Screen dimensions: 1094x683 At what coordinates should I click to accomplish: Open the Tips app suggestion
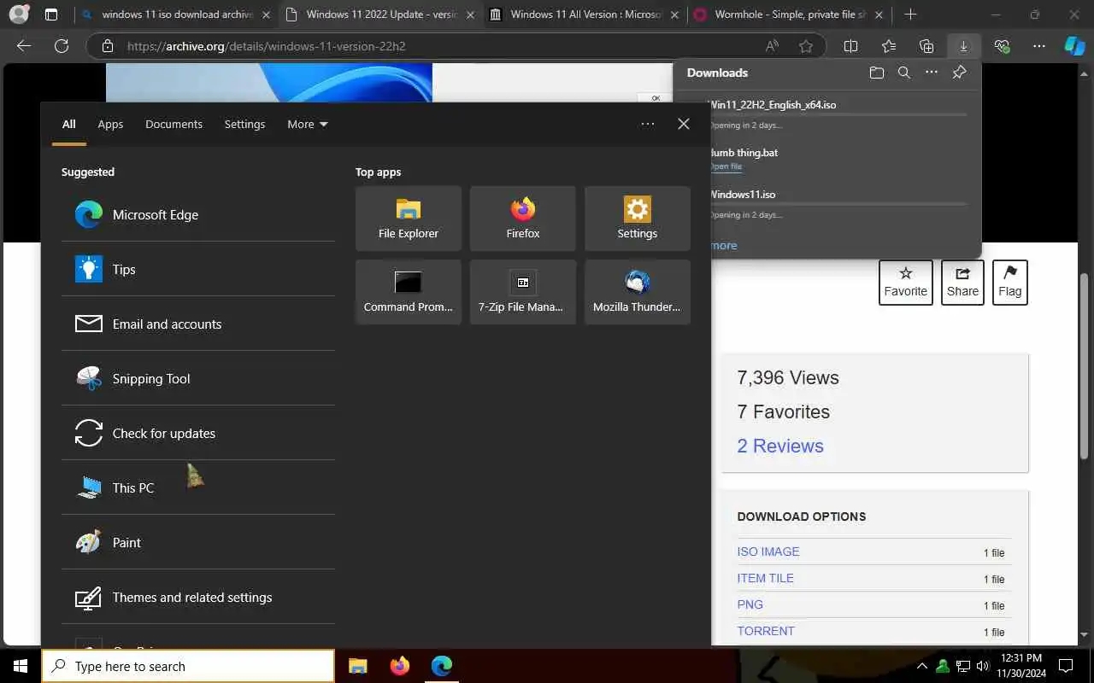[x=198, y=270]
